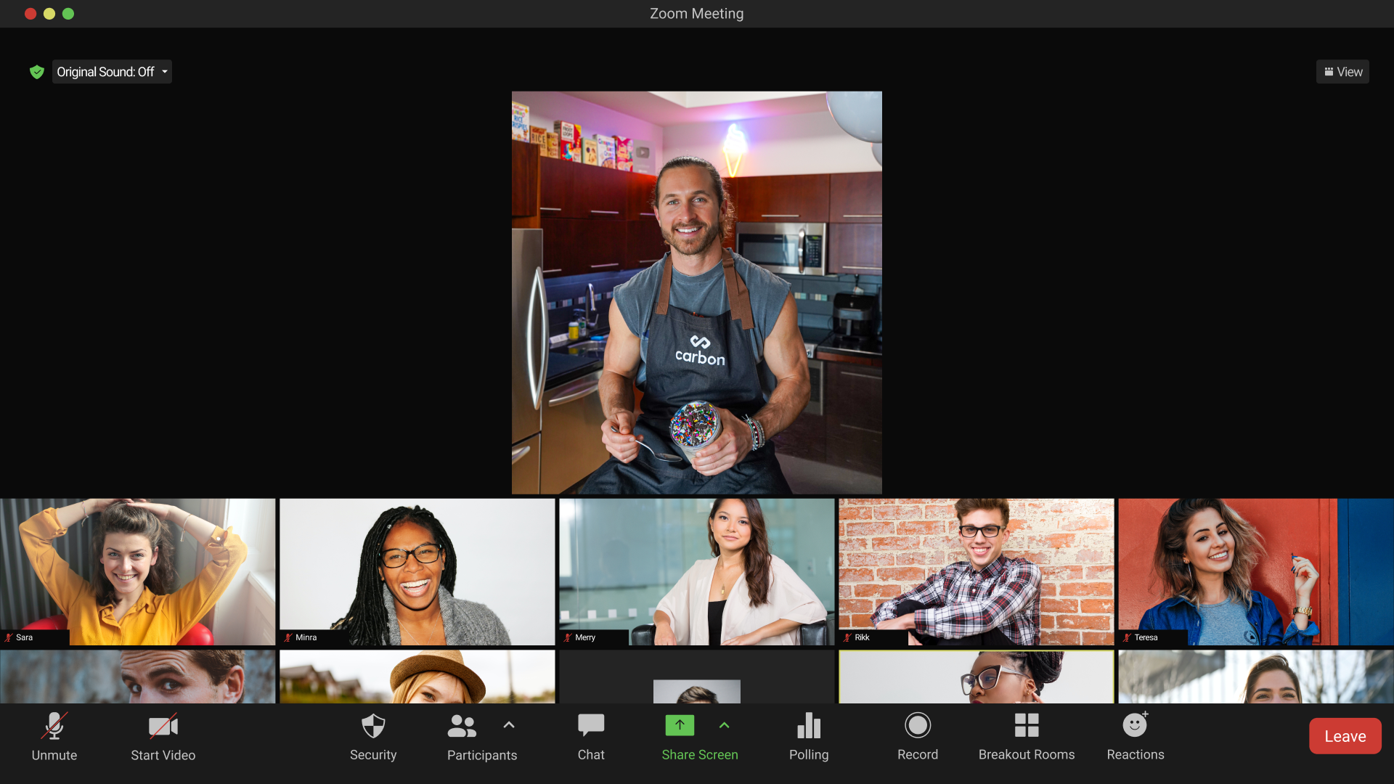The height and width of the screenshot is (784, 1394).
Task: Leave the meeting
Action: [x=1345, y=736]
